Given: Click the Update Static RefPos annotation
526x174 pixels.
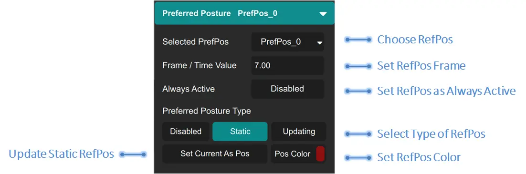Looking at the screenshot, I should pos(62,154).
